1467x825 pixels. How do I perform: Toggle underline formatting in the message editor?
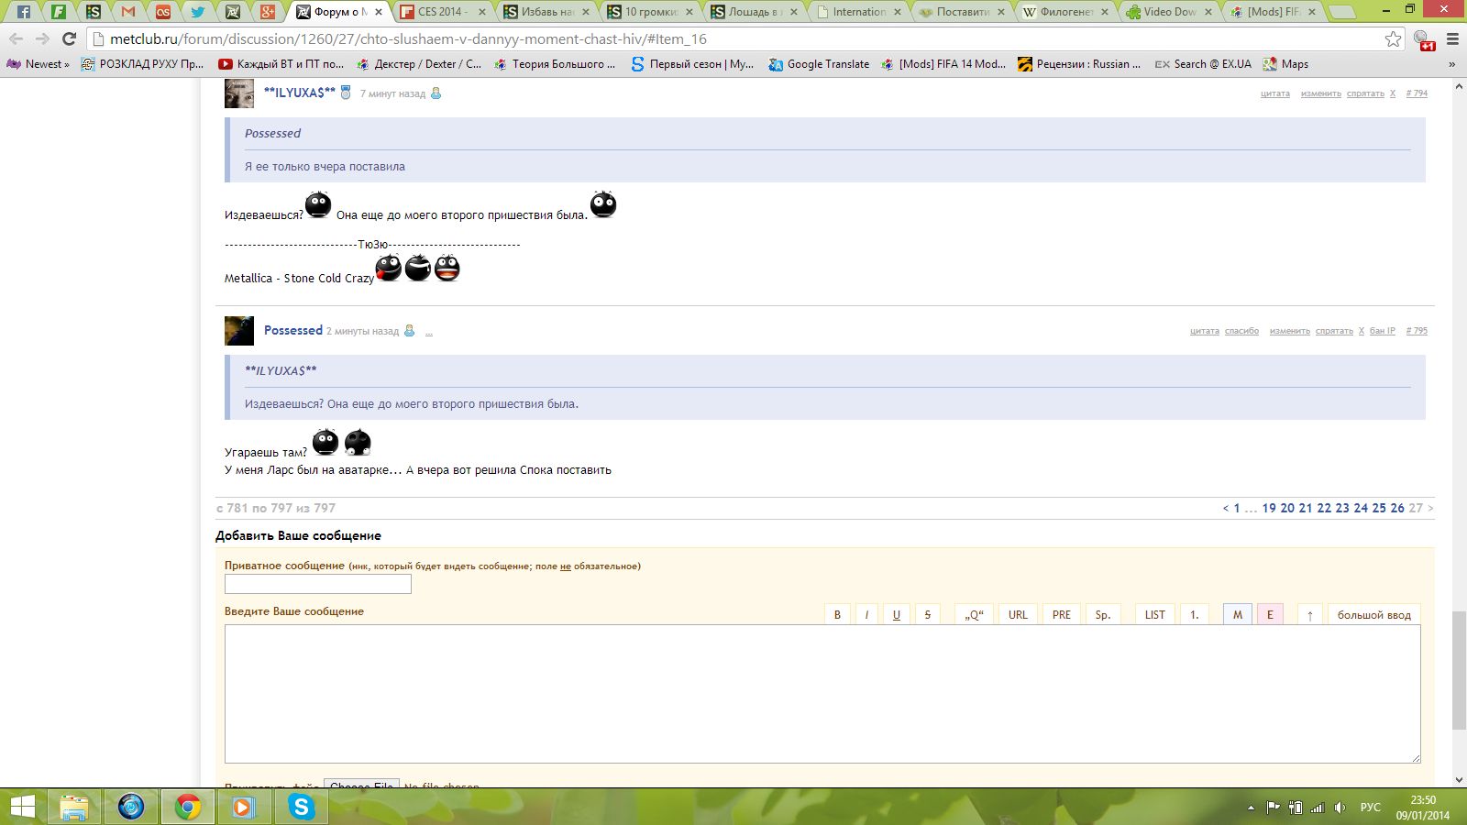point(896,615)
